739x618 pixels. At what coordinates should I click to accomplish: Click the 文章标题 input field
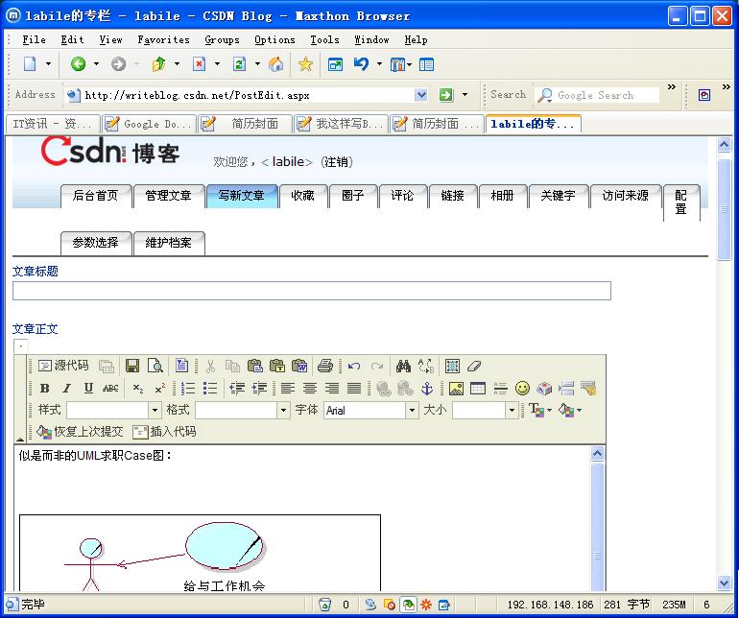312,291
